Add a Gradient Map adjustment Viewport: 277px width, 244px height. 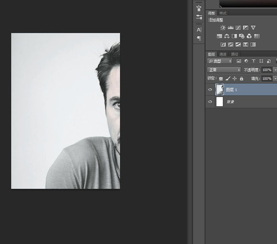pyautogui.click(x=253, y=44)
